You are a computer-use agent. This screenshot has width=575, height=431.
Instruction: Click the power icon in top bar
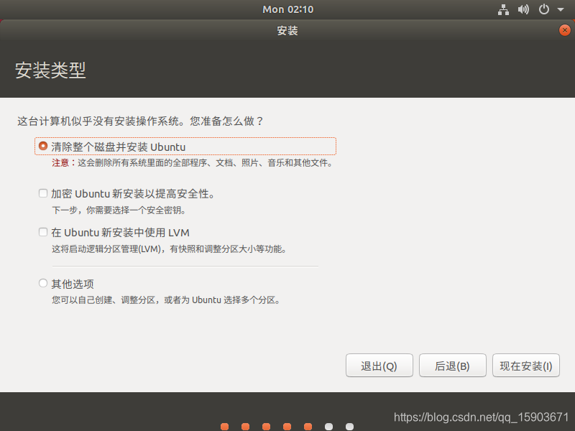544,9
